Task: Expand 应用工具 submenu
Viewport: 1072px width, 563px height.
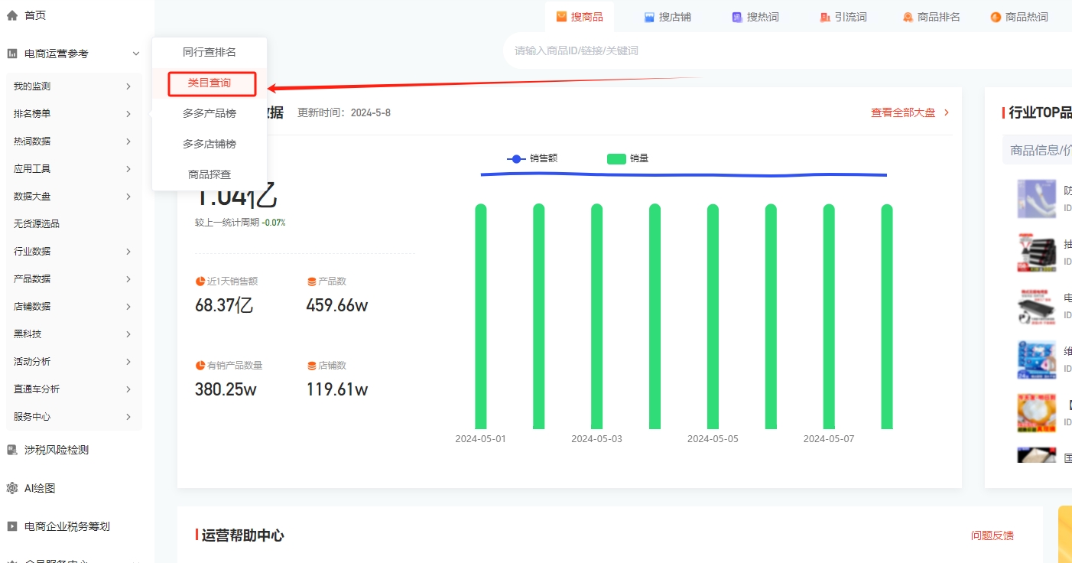Action: click(x=128, y=169)
